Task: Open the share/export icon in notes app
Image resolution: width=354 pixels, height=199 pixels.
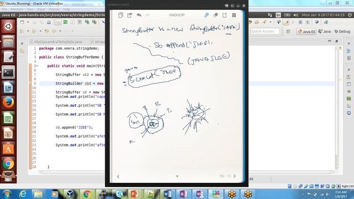Action: 129,15
